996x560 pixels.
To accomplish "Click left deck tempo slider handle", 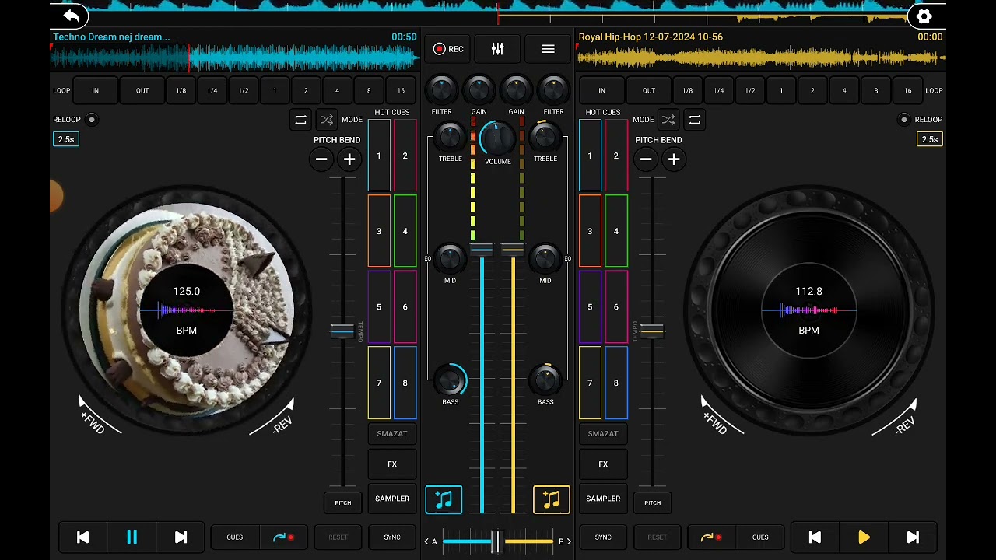I will tap(342, 331).
